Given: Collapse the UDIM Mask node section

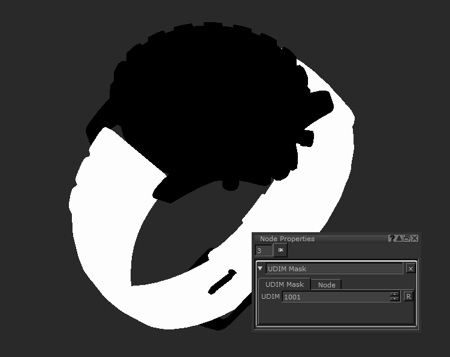Looking at the screenshot, I should (x=260, y=269).
